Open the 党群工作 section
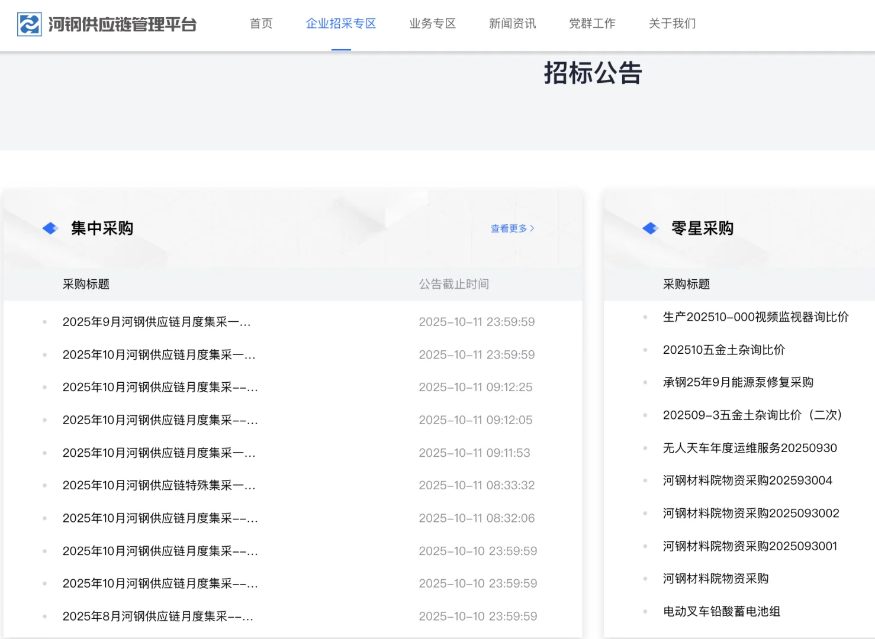 592,24
